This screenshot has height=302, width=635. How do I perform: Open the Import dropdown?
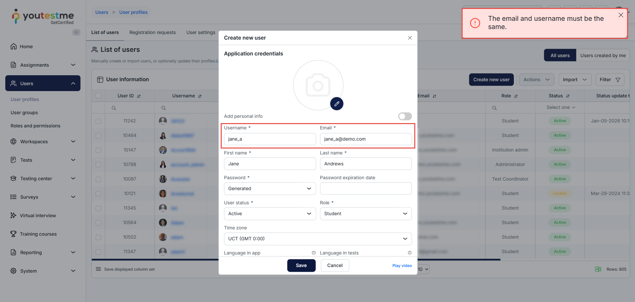point(575,80)
